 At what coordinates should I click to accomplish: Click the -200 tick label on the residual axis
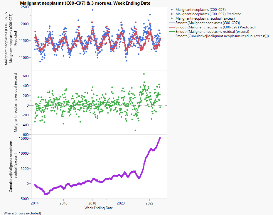tap(25, 115)
